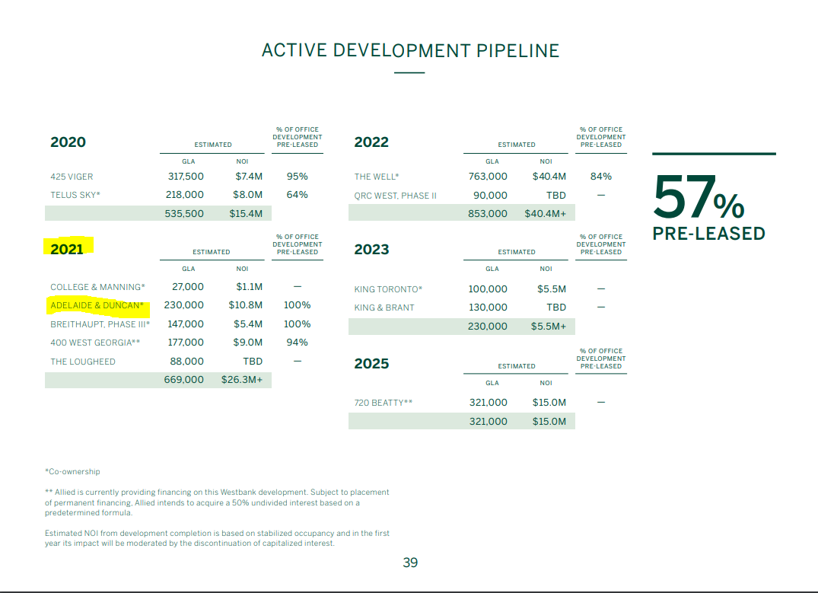Viewport: 818px width, 593px height.
Task: Click the King & Brant row label
Action: click(x=384, y=308)
